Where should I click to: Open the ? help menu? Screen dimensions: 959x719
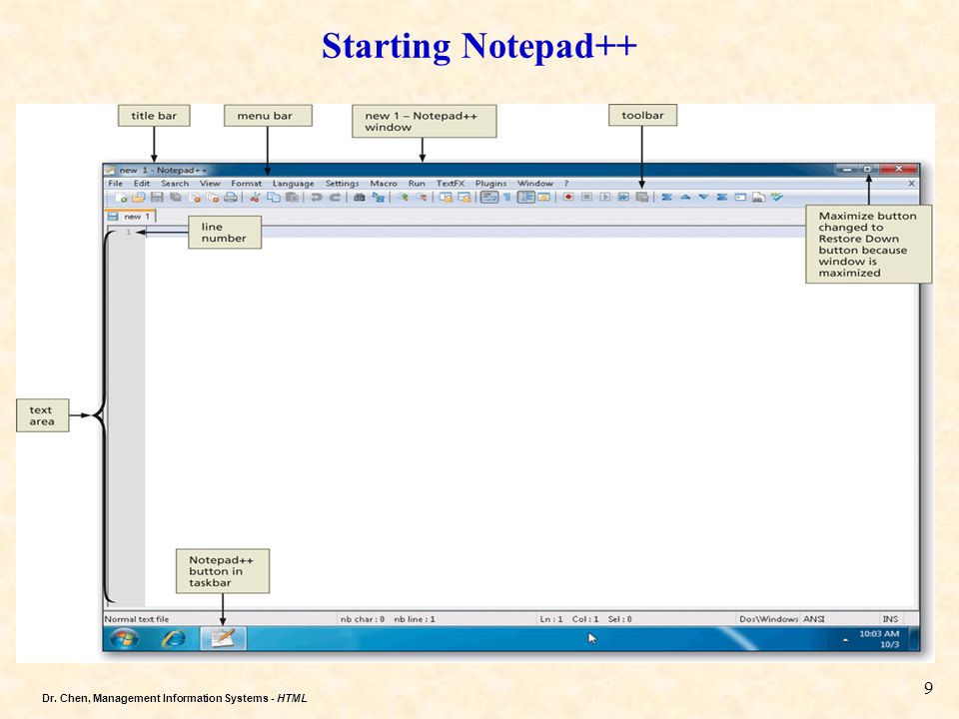(566, 184)
